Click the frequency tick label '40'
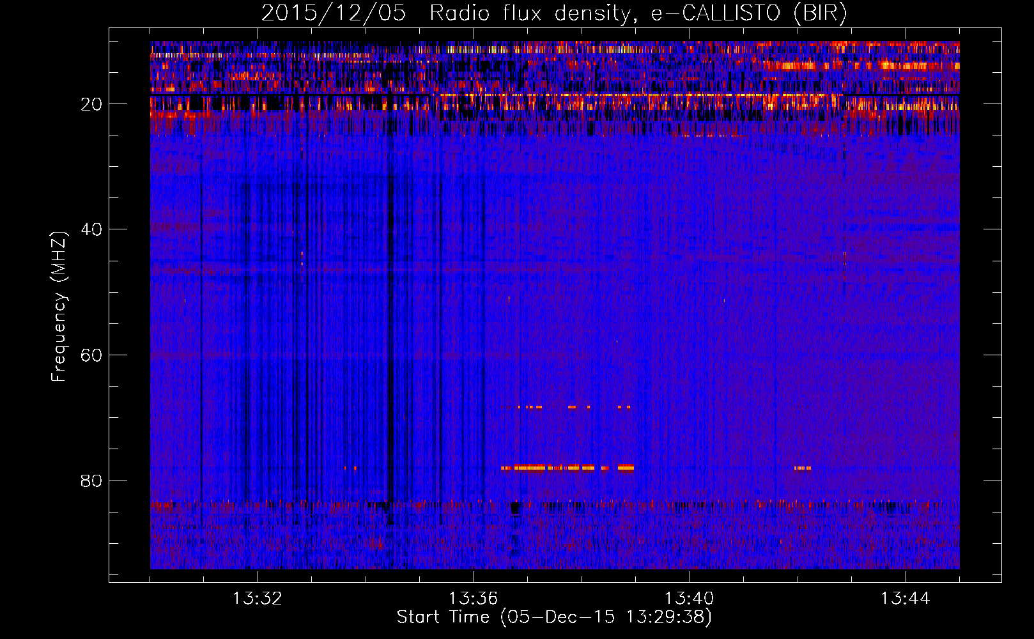The image size is (1034, 639). coord(92,229)
